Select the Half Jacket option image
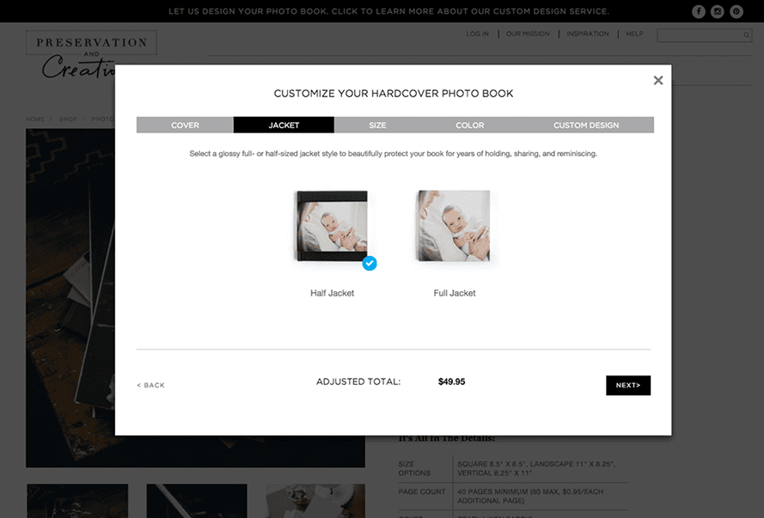This screenshot has height=518, width=764. point(332,226)
